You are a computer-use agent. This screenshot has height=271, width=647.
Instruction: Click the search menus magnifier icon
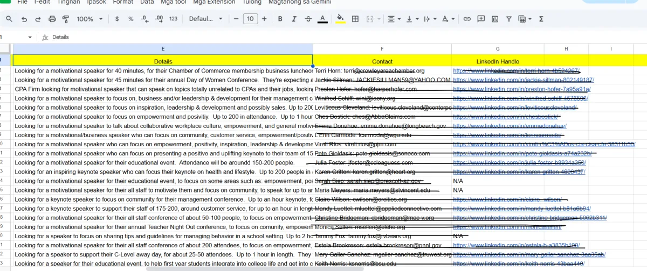click(9, 19)
